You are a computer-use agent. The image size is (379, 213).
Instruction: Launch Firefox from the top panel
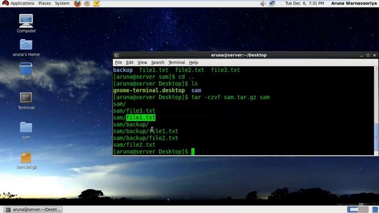(x=78, y=4)
